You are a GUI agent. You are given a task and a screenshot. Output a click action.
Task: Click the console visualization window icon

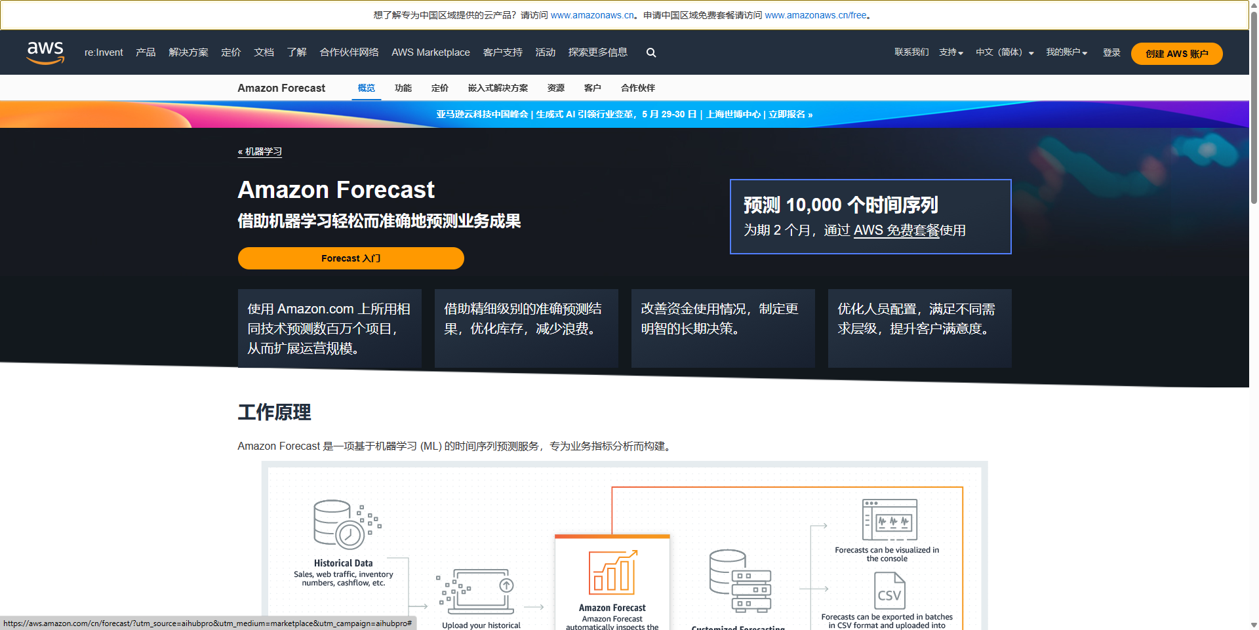889,519
